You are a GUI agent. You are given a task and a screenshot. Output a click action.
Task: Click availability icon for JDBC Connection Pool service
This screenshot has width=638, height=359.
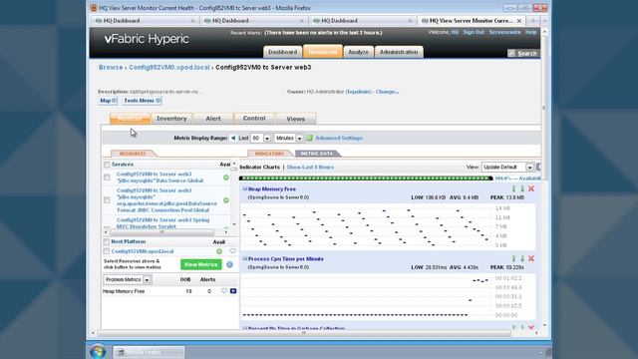(226, 200)
